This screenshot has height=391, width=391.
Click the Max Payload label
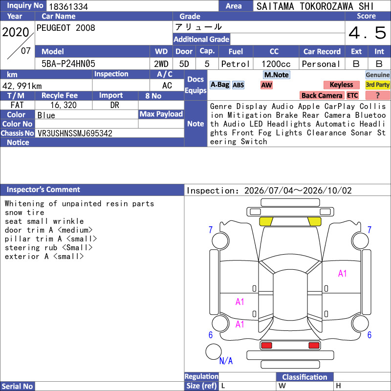click(161, 114)
